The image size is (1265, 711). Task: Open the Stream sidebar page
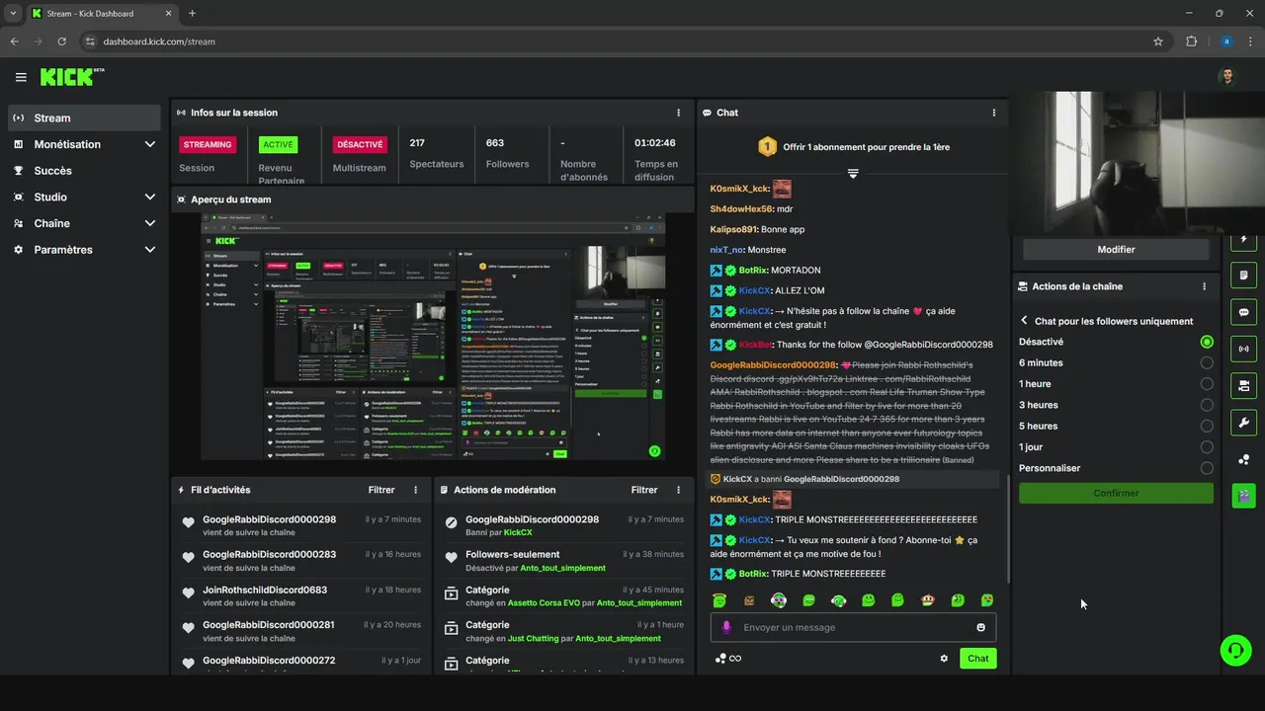tap(84, 118)
